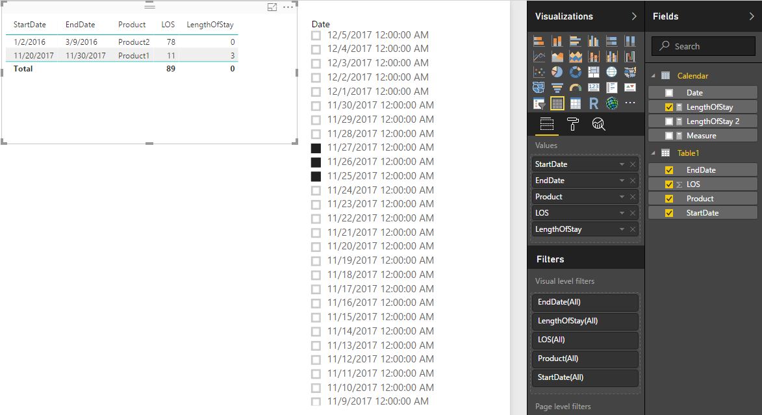
Task: Untick the EndDate field checkbox
Action: (x=669, y=170)
